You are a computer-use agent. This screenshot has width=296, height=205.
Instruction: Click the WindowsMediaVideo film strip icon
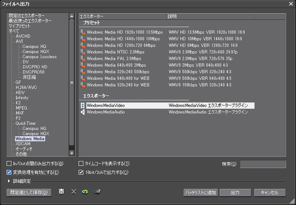pos(83,106)
